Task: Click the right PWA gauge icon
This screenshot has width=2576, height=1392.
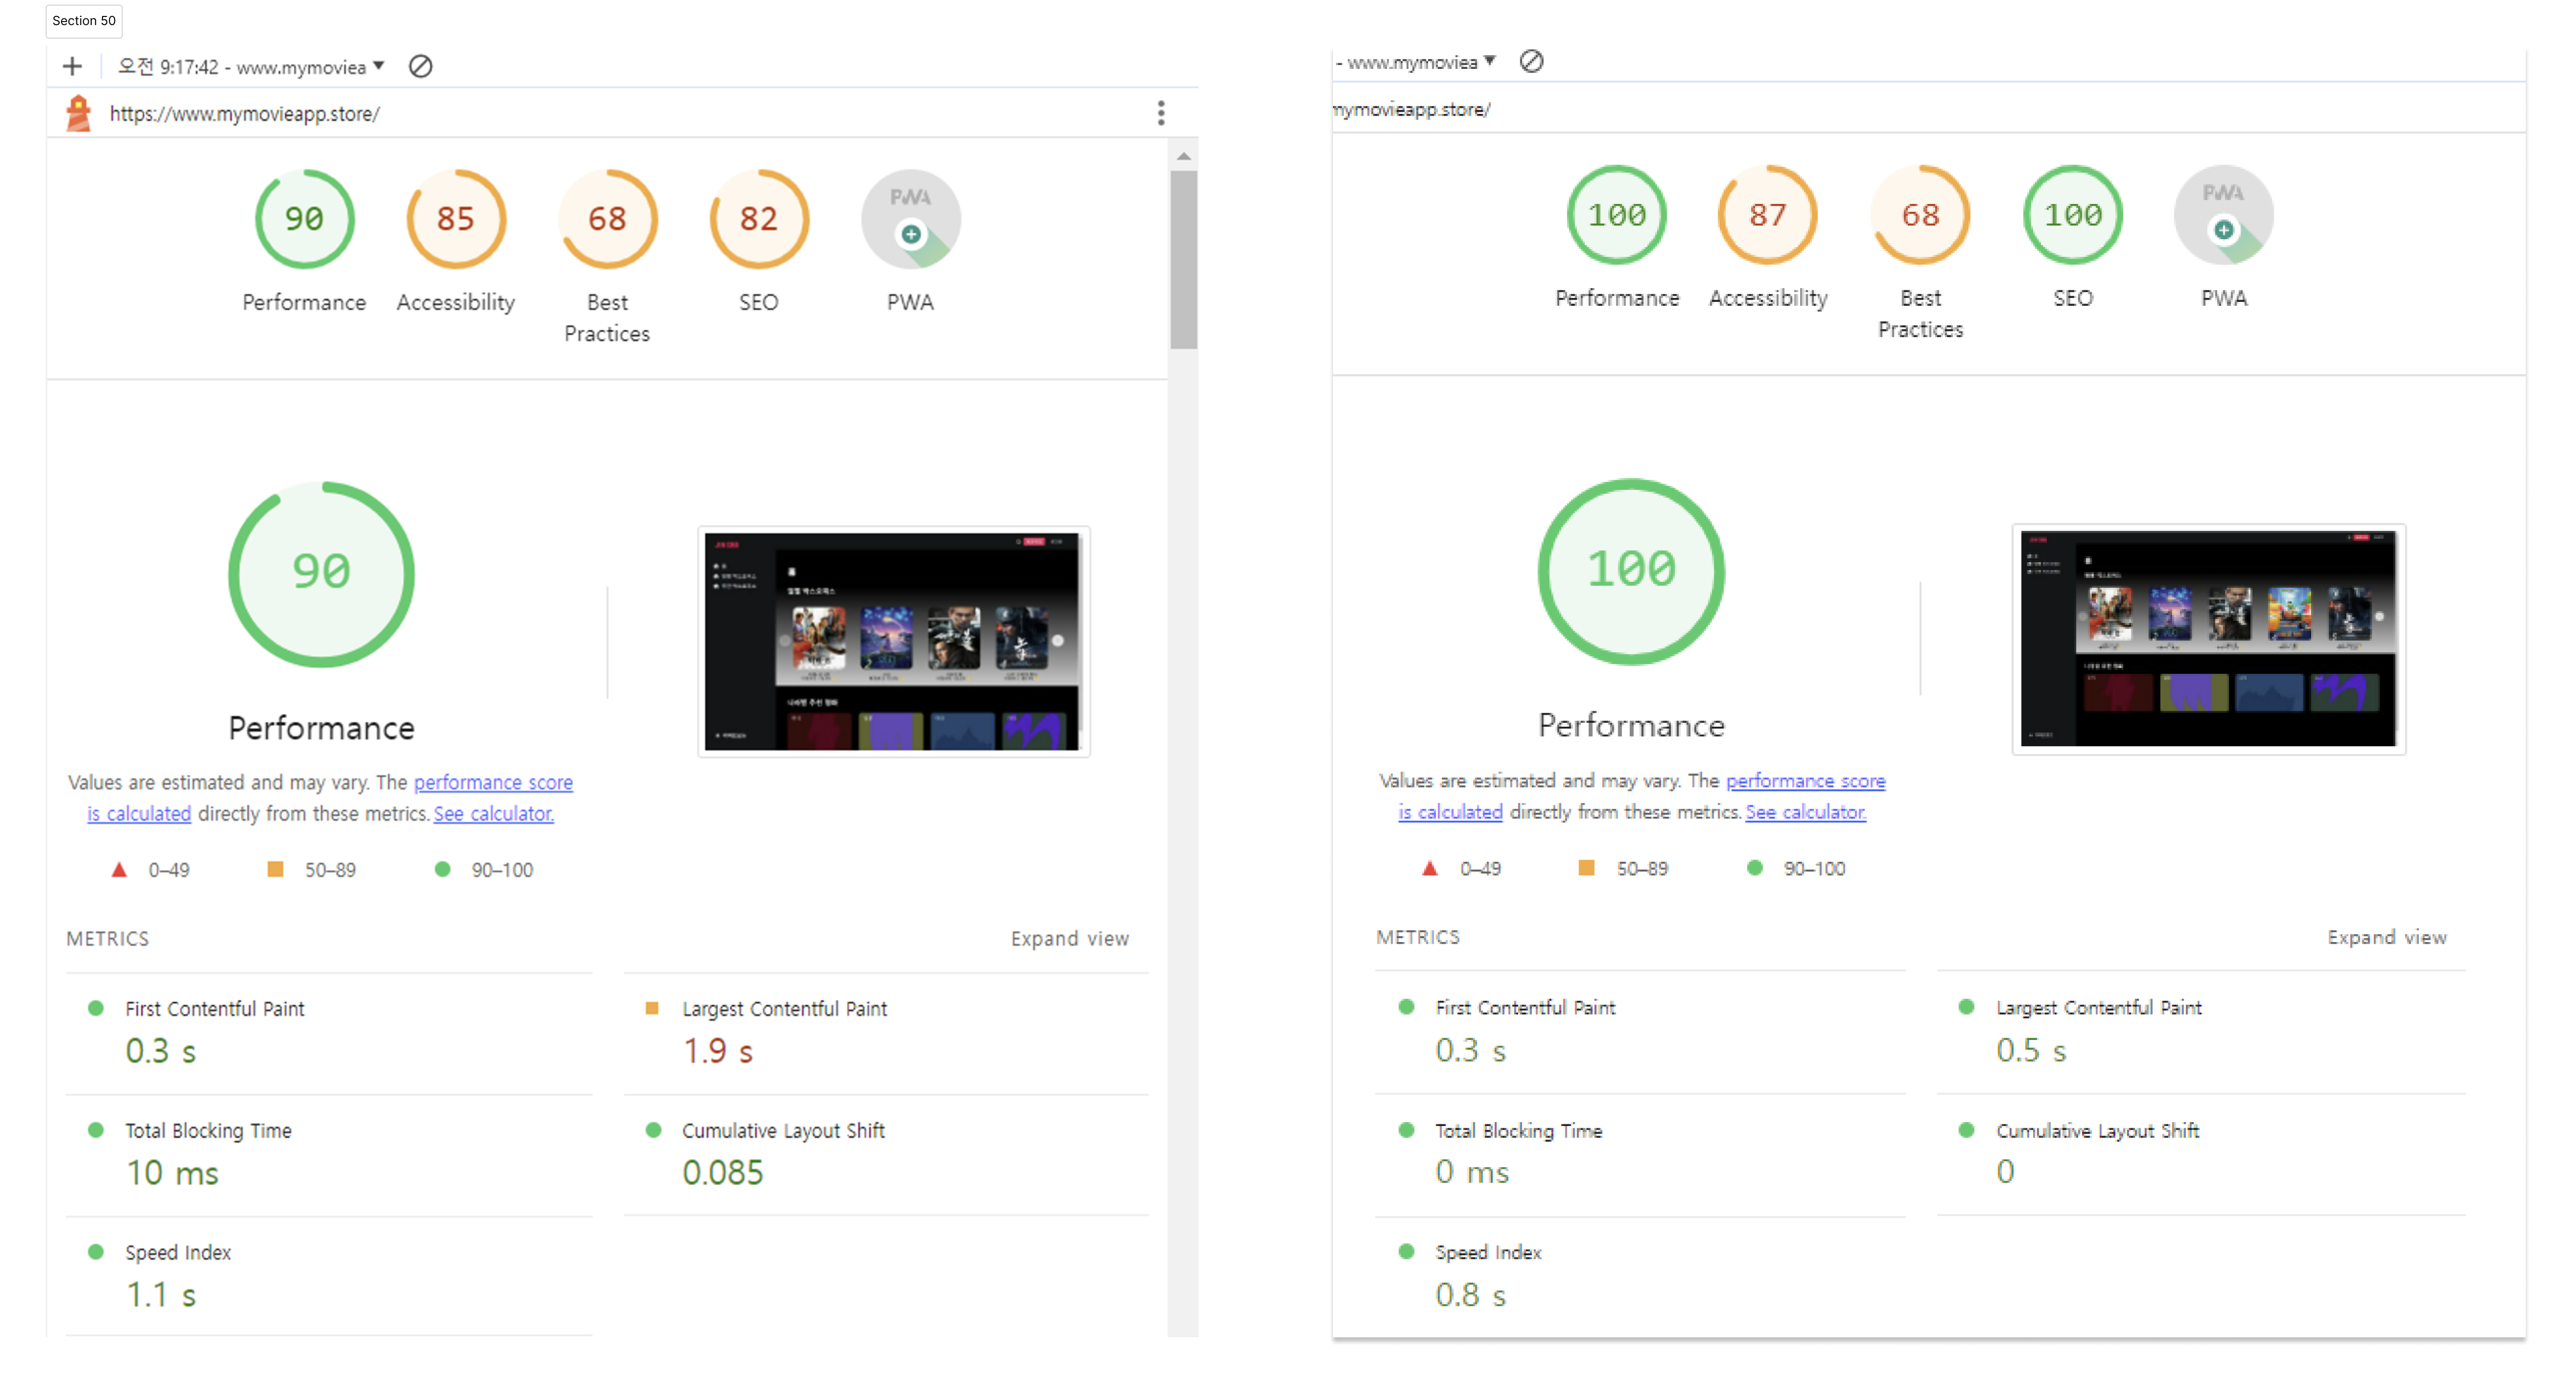Action: pyautogui.click(x=2223, y=216)
